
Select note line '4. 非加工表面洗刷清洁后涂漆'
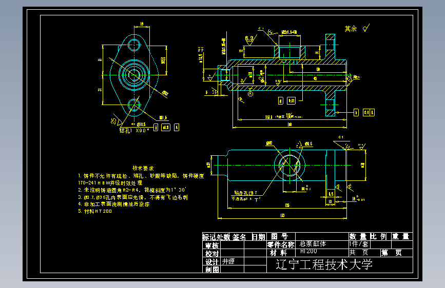114,204
